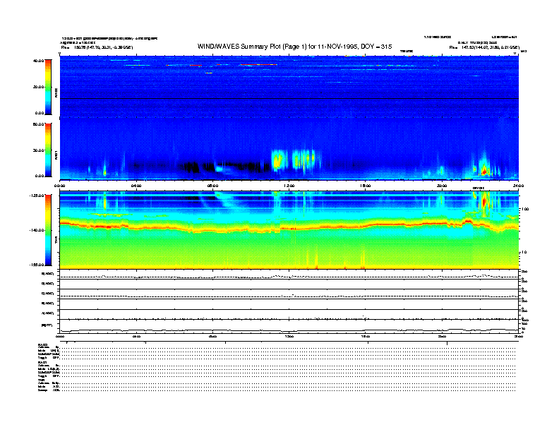The height and width of the screenshot is (432, 559).
Task: Click the upper-left Rsw GSE position text
Action: 97,47
